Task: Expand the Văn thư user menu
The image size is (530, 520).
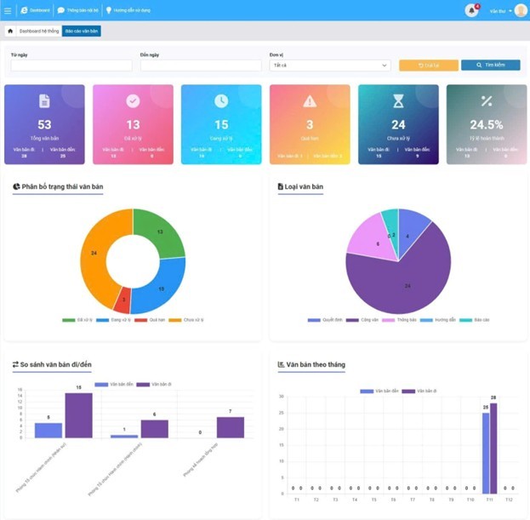Action: tap(500, 10)
